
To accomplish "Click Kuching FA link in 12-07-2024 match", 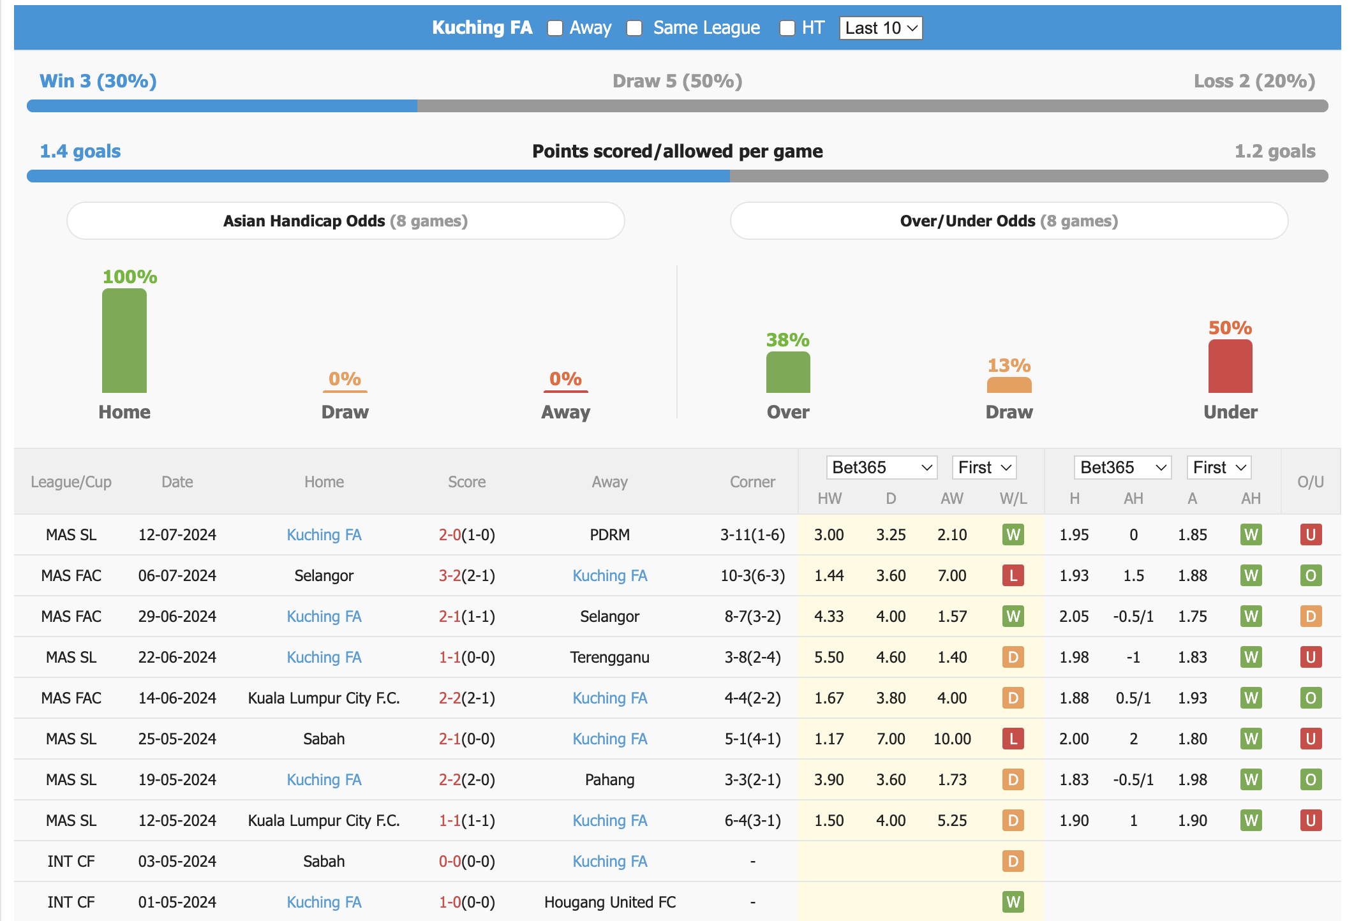I will point(326,534).
